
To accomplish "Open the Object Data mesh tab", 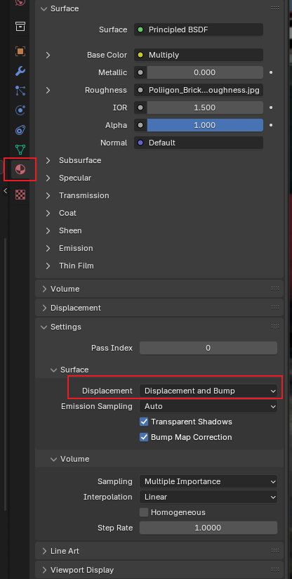I will 20,150.
